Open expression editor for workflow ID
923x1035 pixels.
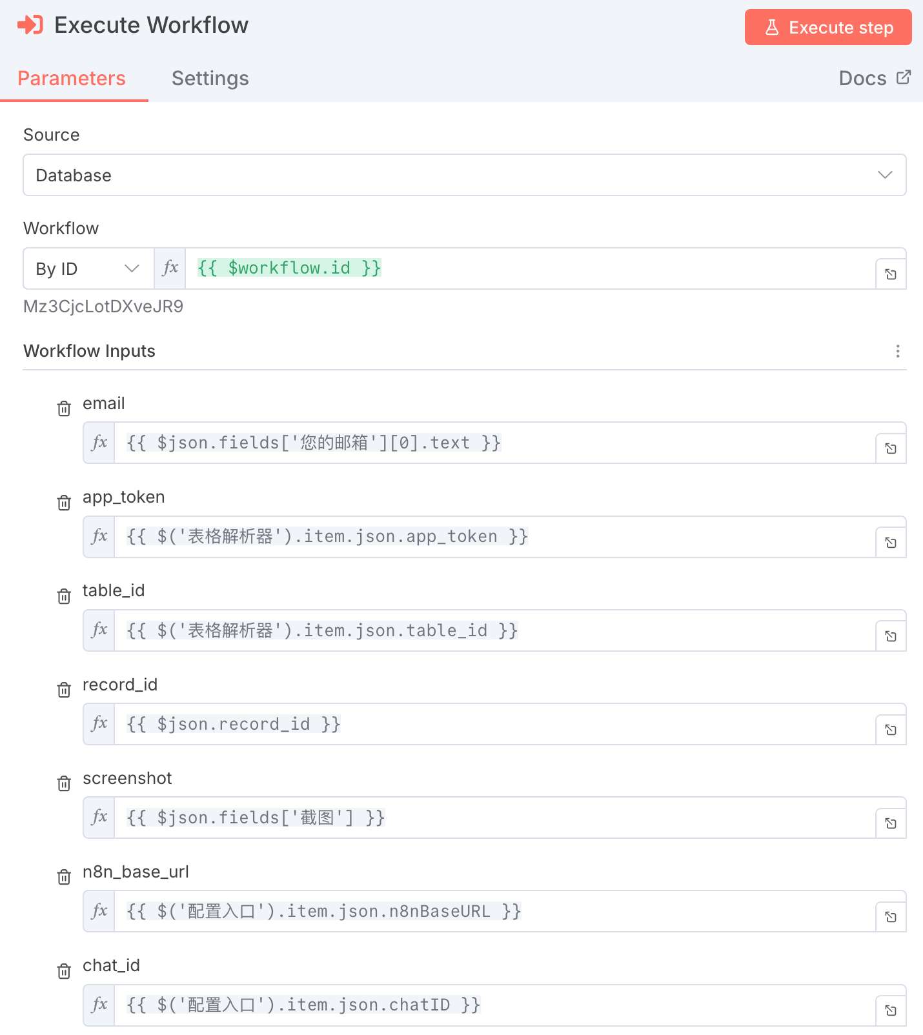click(891, 274)
